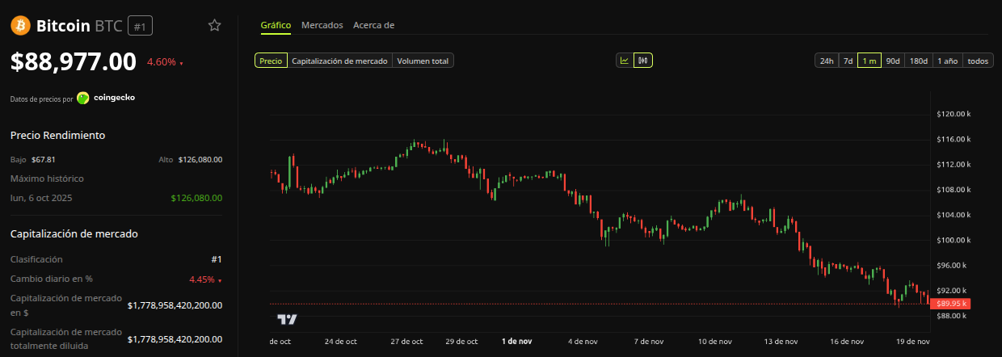Click the Máximo histórico label

coord(47,178)
